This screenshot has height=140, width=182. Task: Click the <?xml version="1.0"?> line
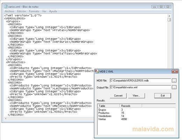23,15
